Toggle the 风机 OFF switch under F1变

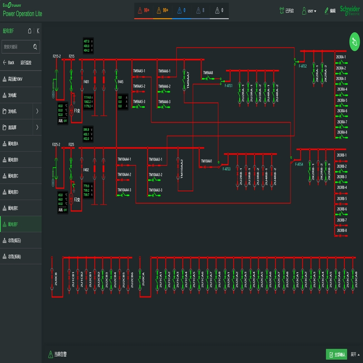point(66,121)
